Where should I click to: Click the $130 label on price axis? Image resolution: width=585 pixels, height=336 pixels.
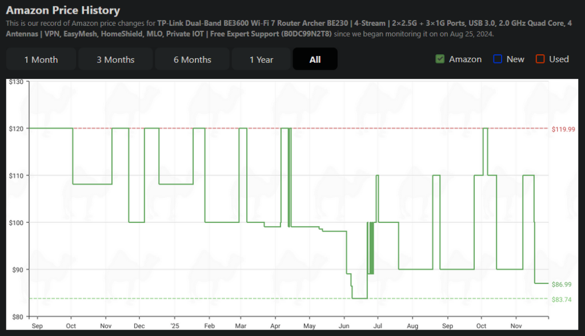click(16, 82)
